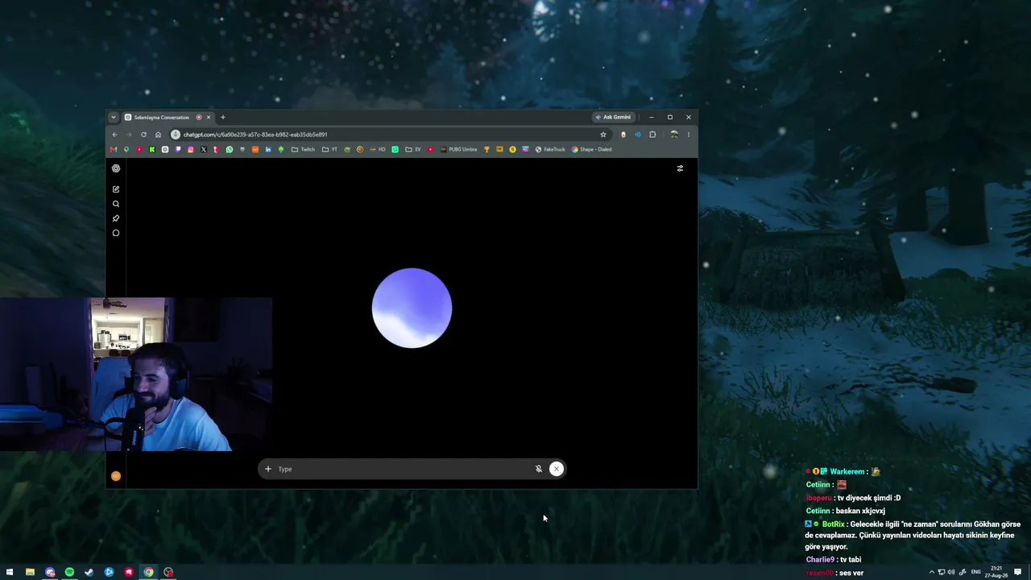The width and height of the screenshot is (1031, 580).
Task: Click the plus attach button in the message bar
Action: pyautogui.click(x=268, y=469)
